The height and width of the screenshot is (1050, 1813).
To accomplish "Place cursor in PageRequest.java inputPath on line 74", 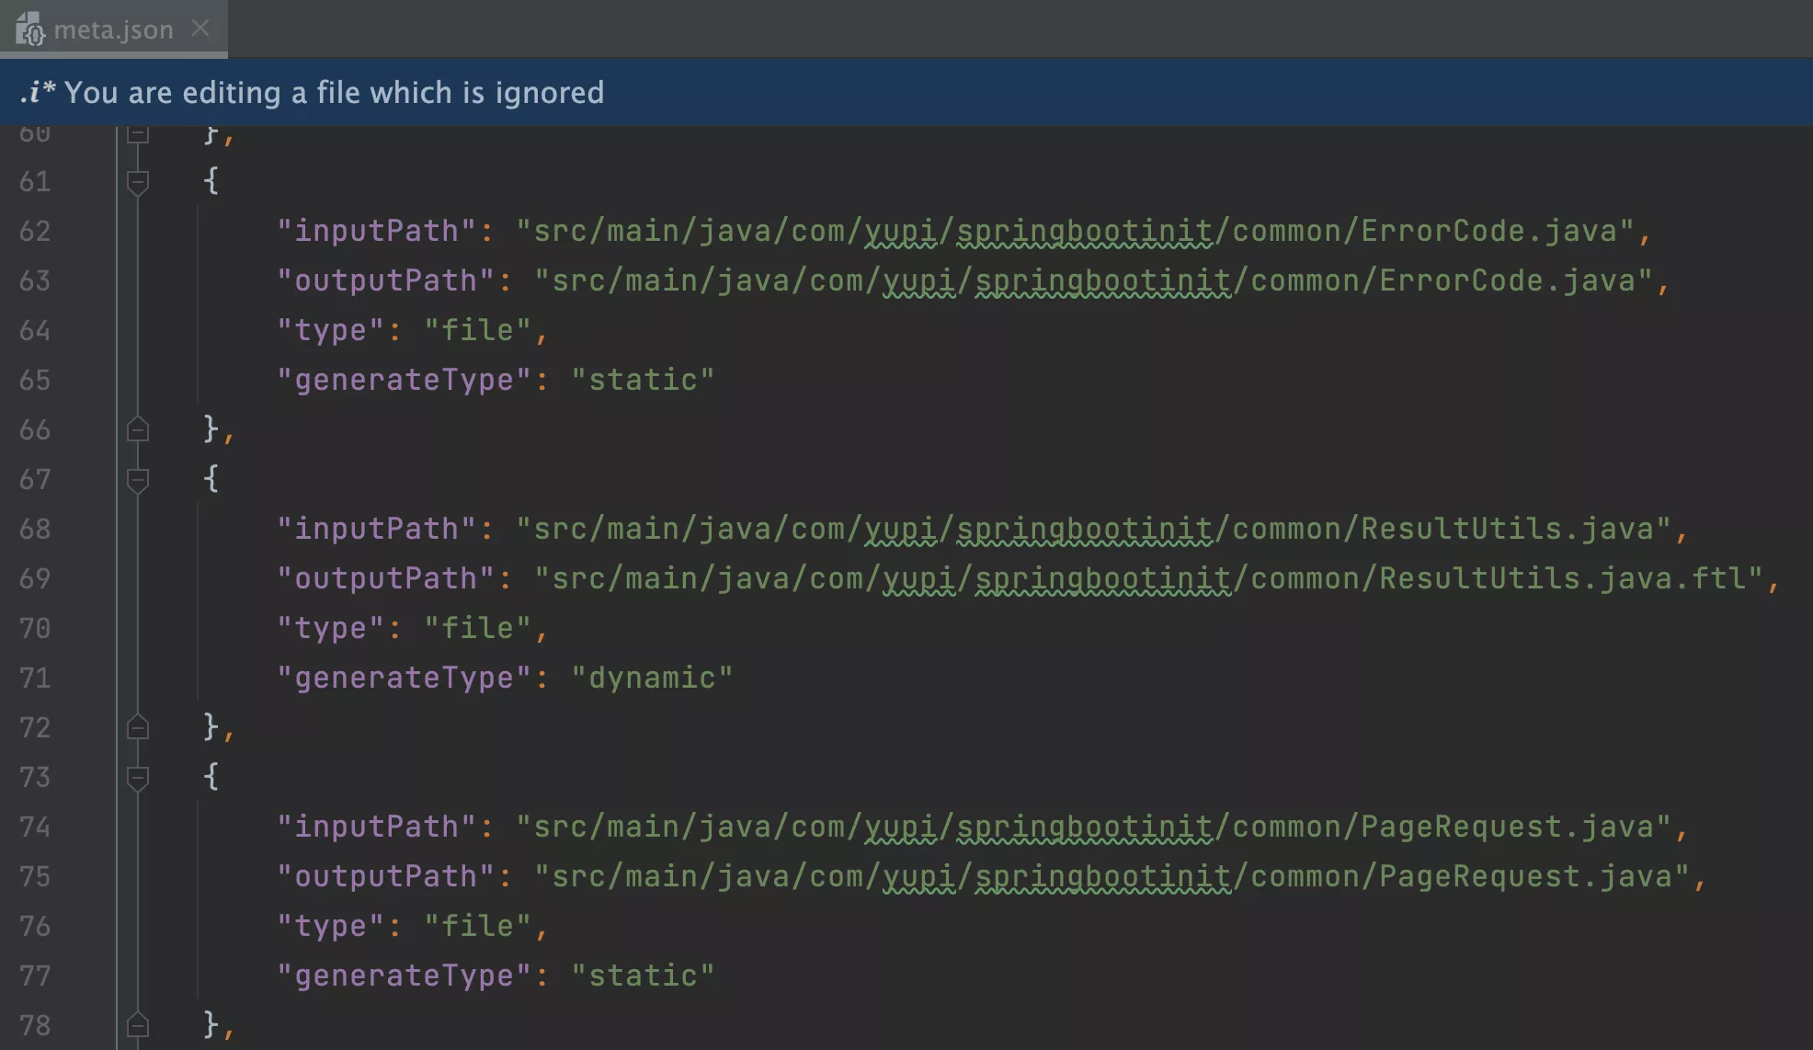I will (1093, 827).
